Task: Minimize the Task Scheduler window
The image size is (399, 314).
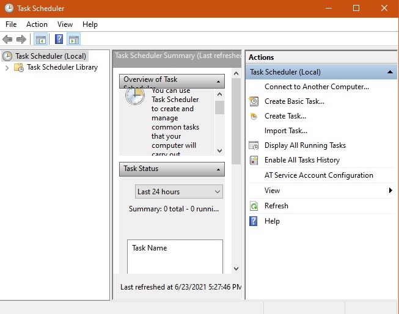Action: (329, 8)
